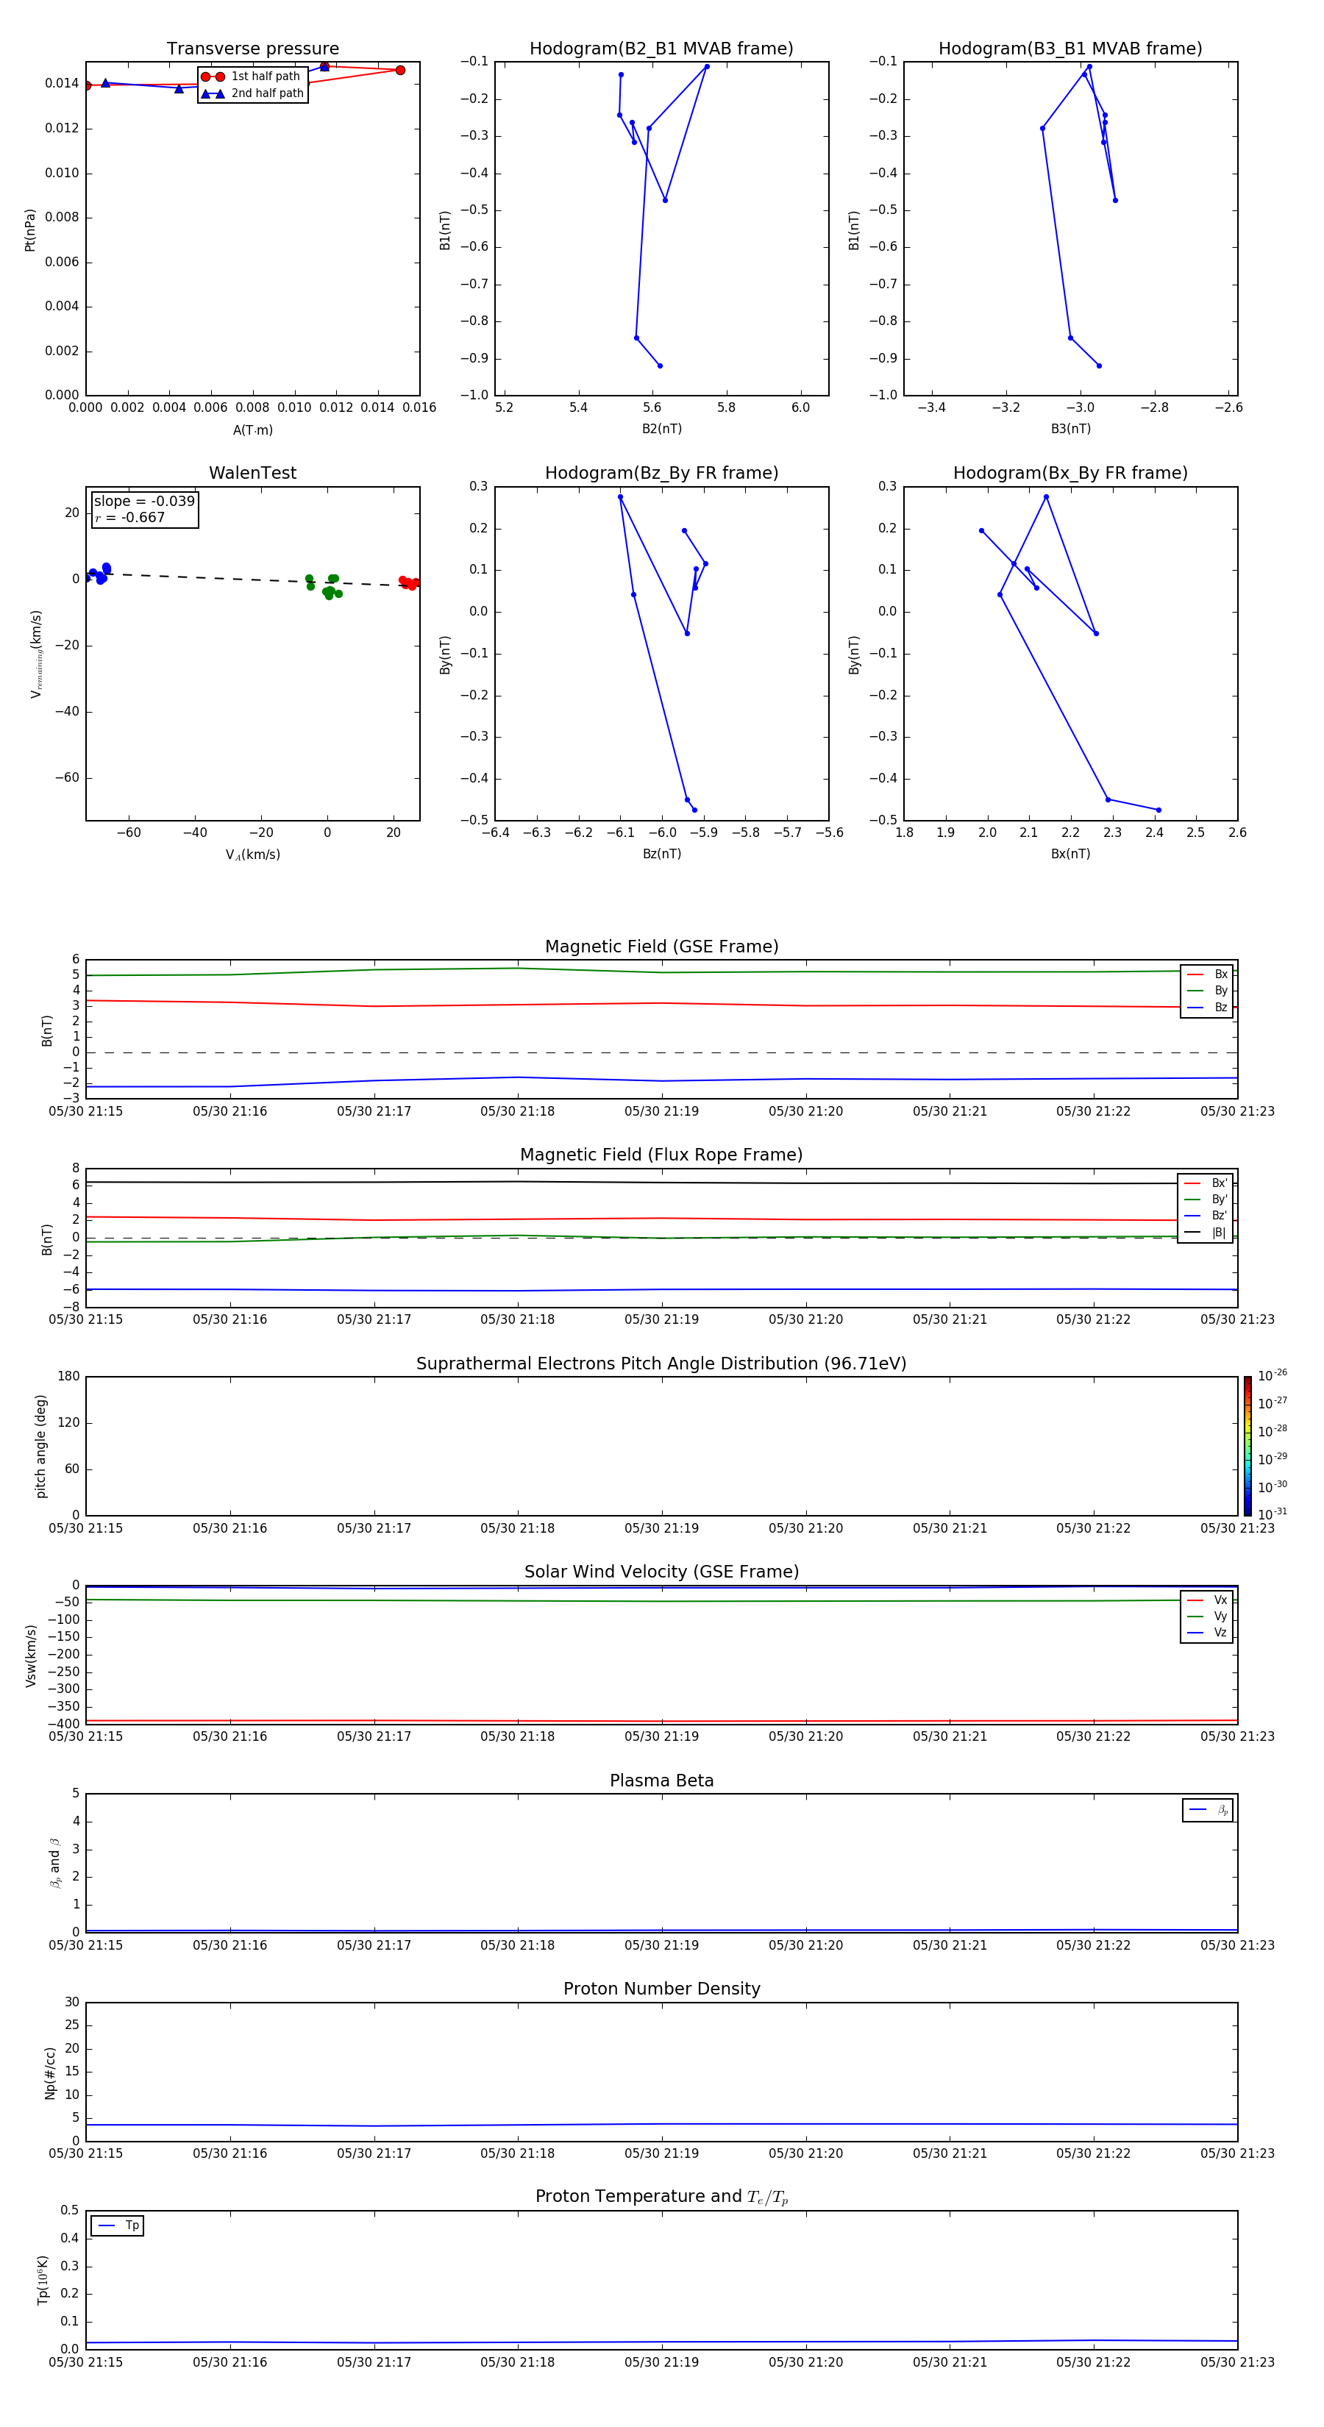Click the 'βp and β' y-axis label

pos(54,1863)
